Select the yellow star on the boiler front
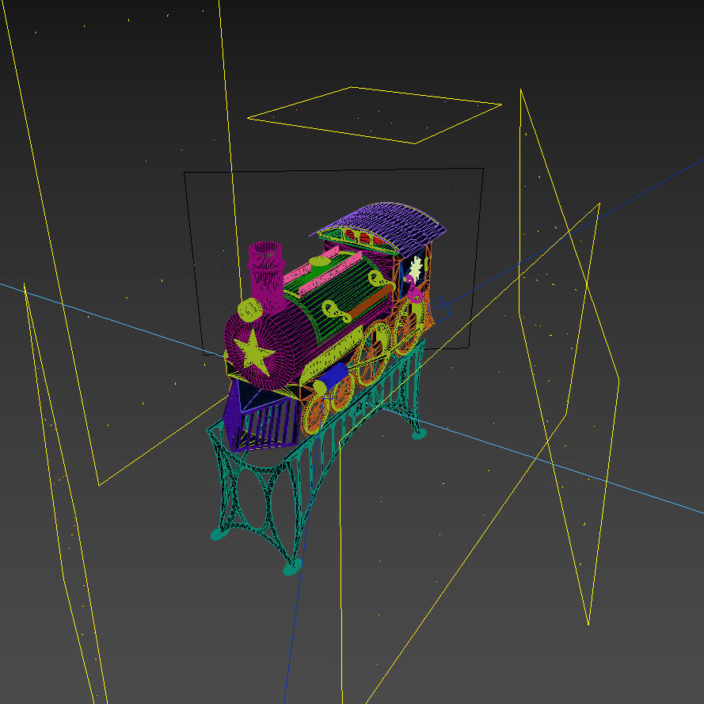 pyautogui.click(x=253, y=353)
